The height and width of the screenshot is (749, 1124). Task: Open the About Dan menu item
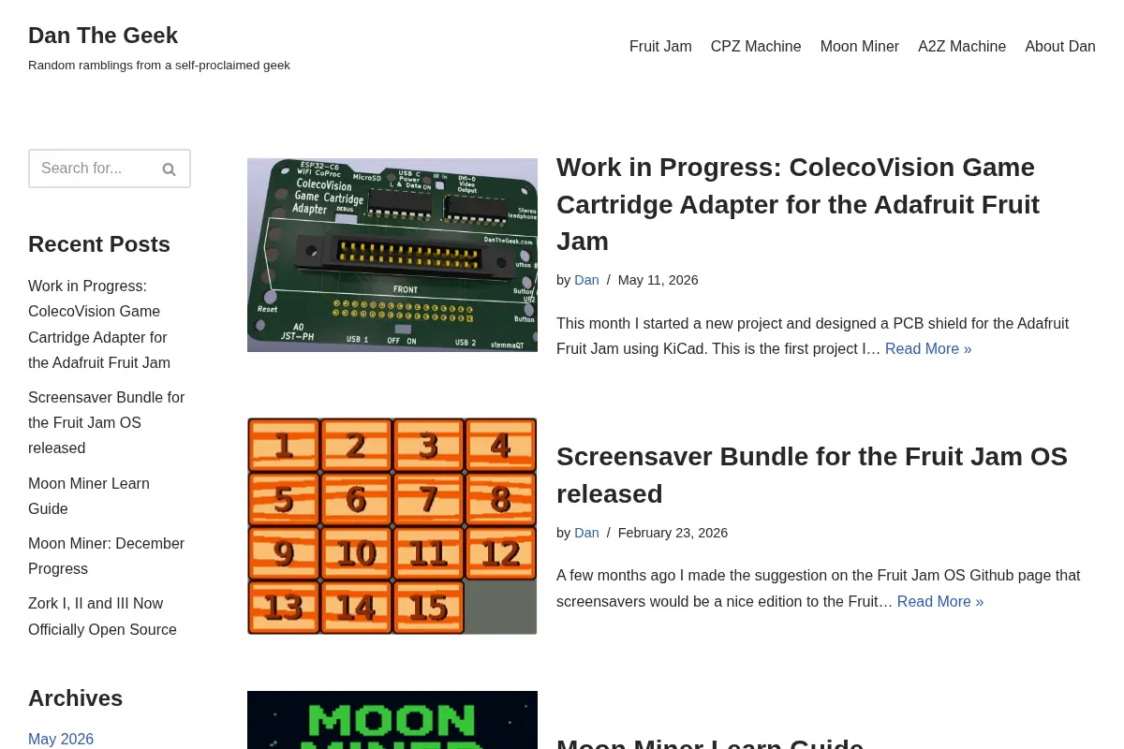(1060, 46)
